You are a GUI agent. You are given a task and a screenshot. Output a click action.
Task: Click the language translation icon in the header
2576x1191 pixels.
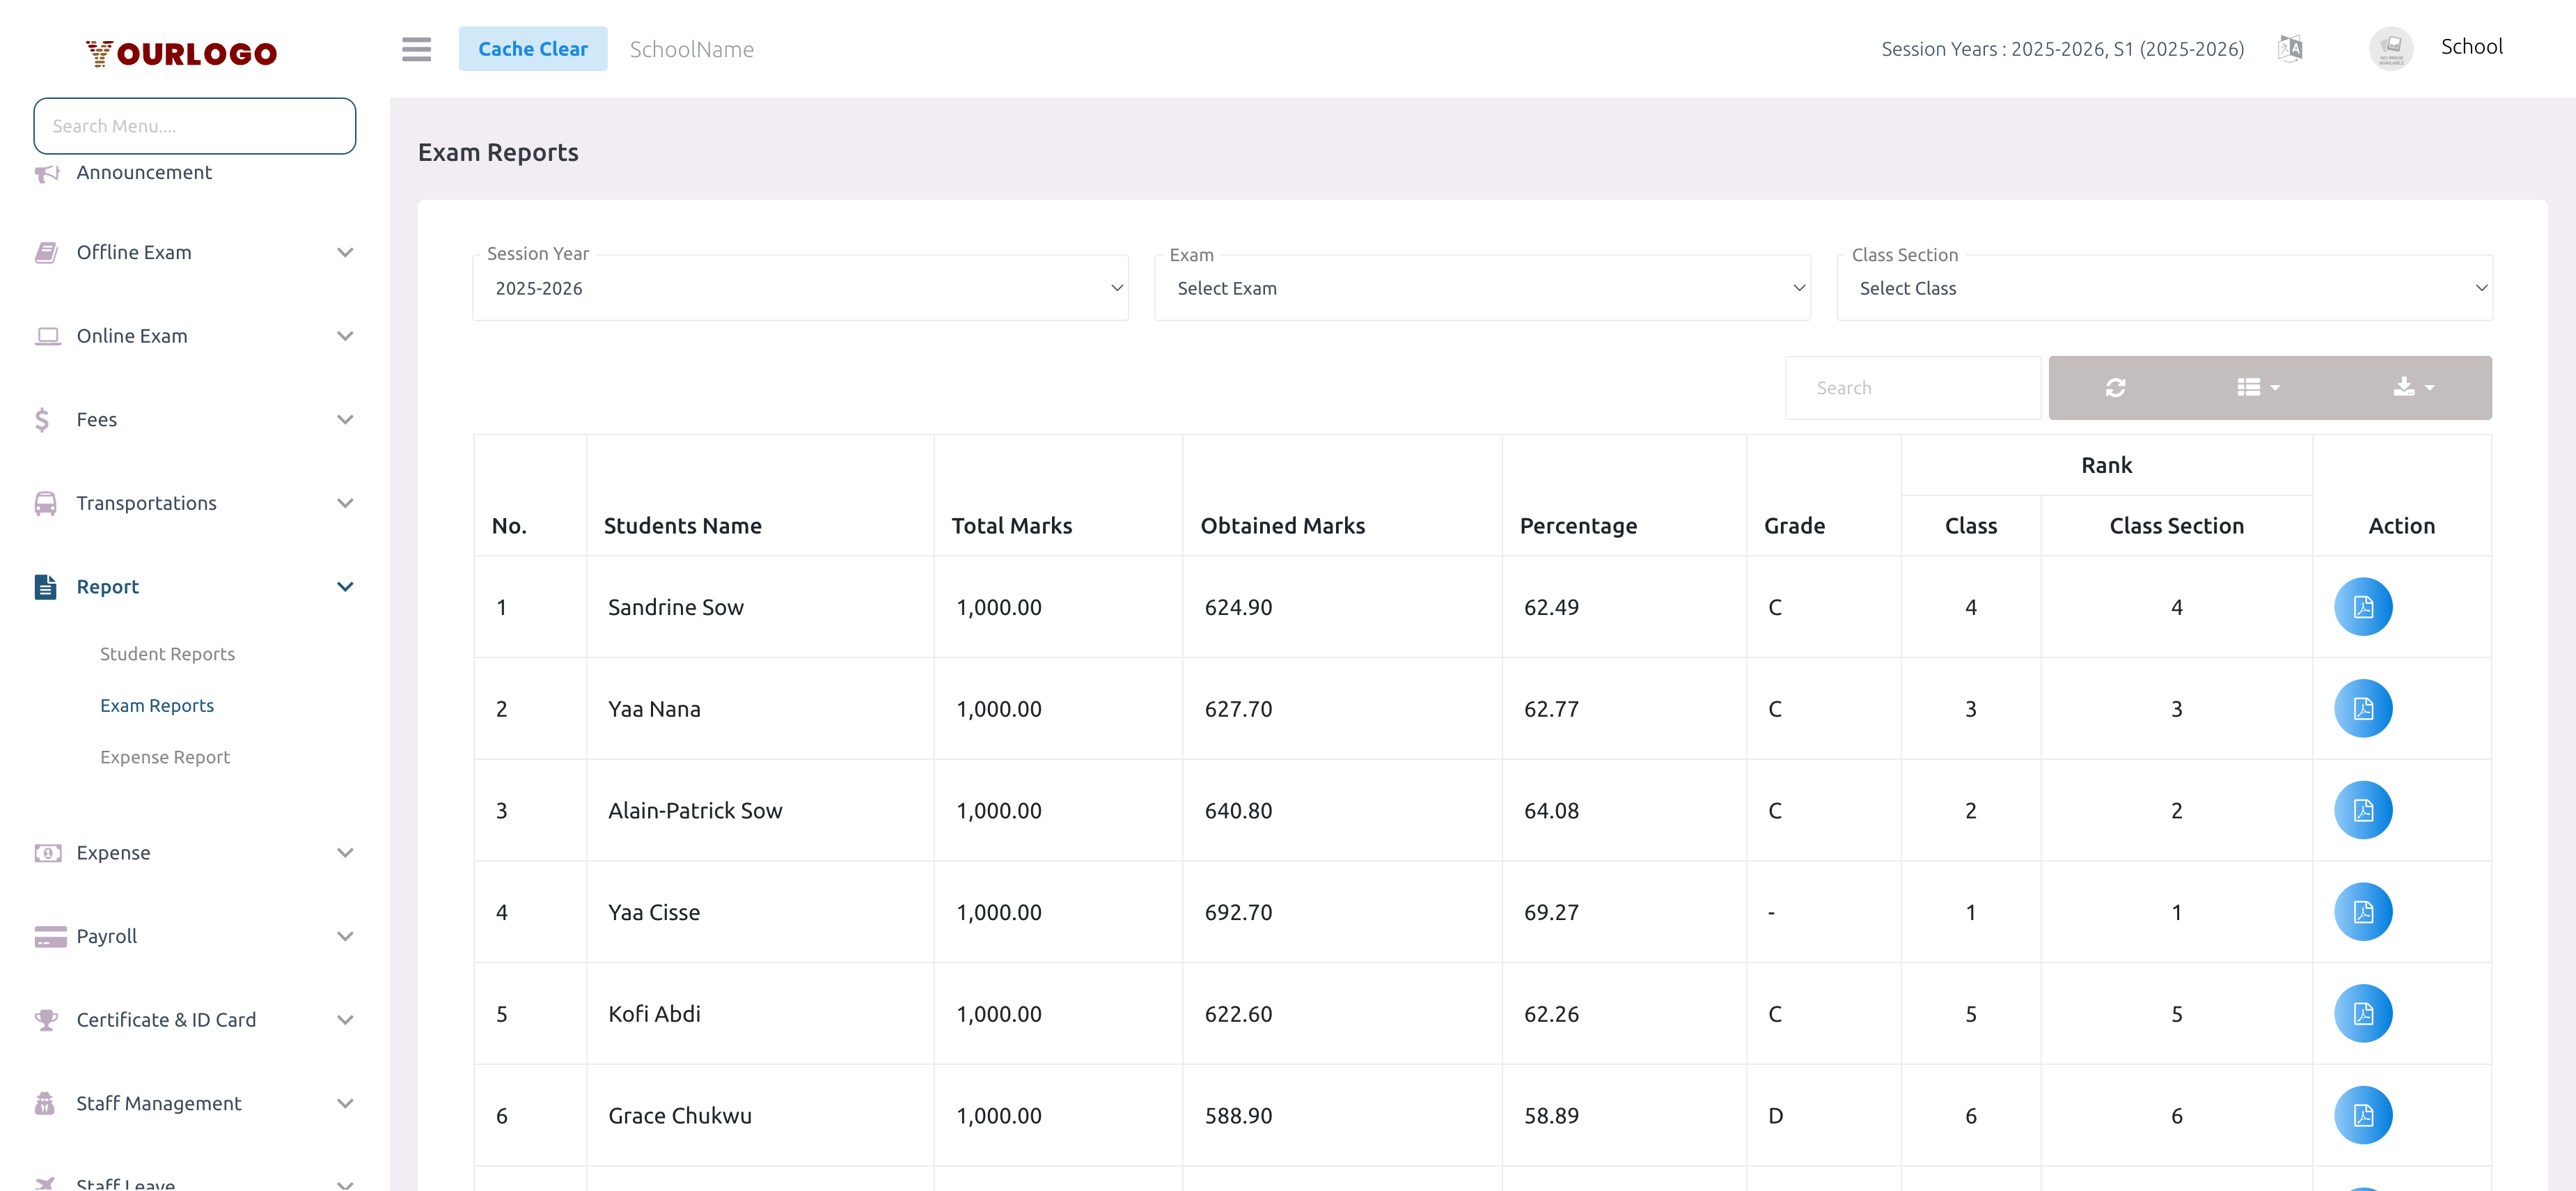coord(2290,48)
